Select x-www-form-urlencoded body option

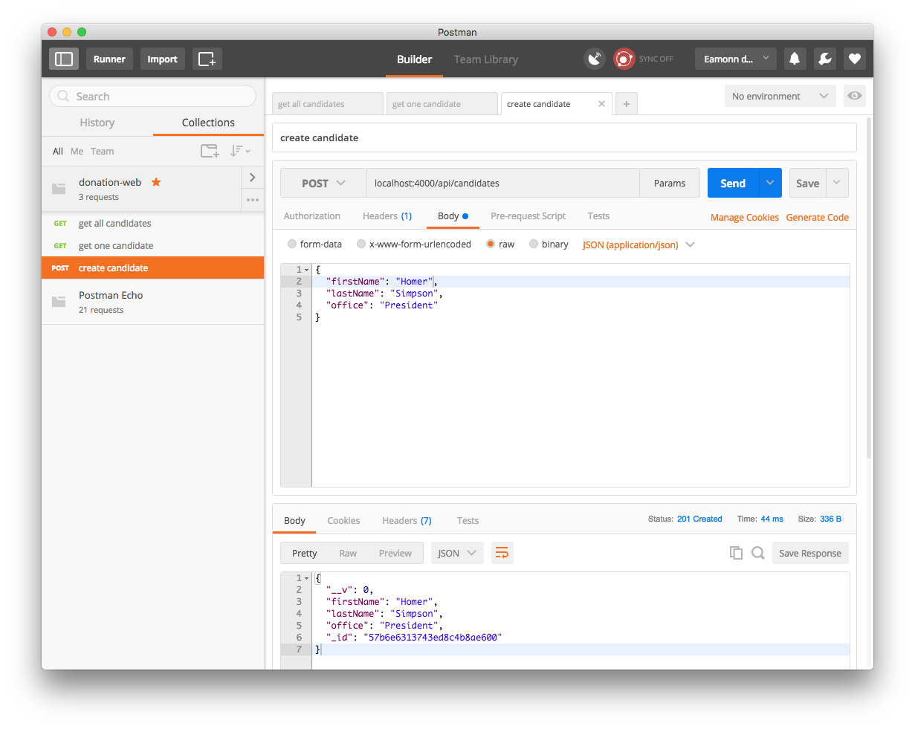(x=361, y=244)
